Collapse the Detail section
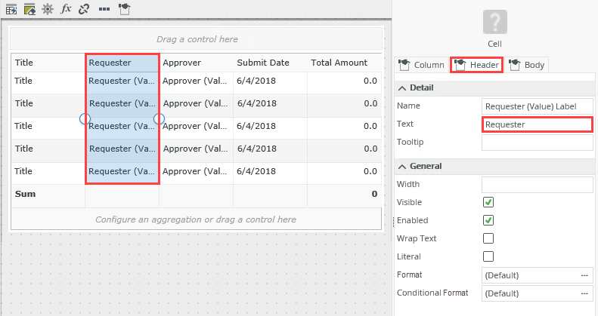The height and width of the screenshot is (316, 598). (x=401, y=88)
